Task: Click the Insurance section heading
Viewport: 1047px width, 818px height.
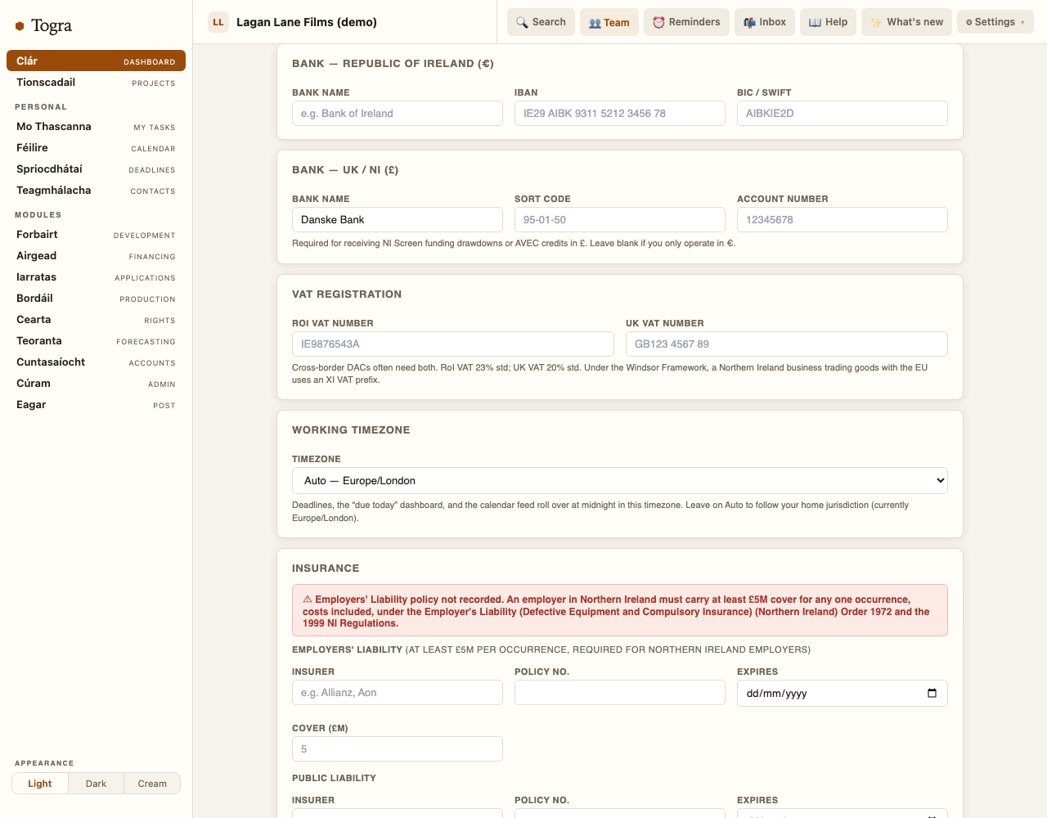Action: coord(326,569)
